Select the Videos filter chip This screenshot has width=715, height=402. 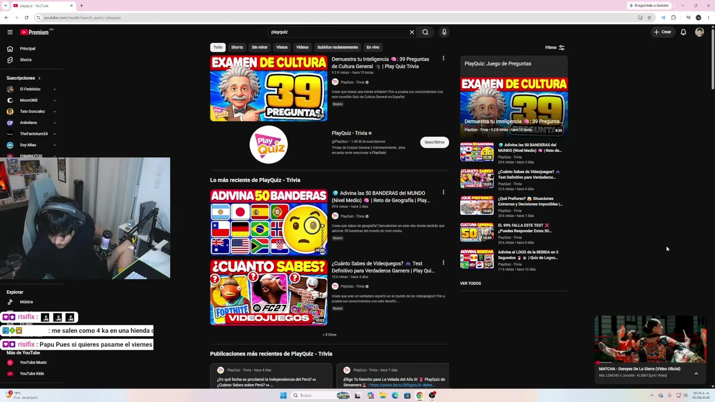(x=302, y=47)
